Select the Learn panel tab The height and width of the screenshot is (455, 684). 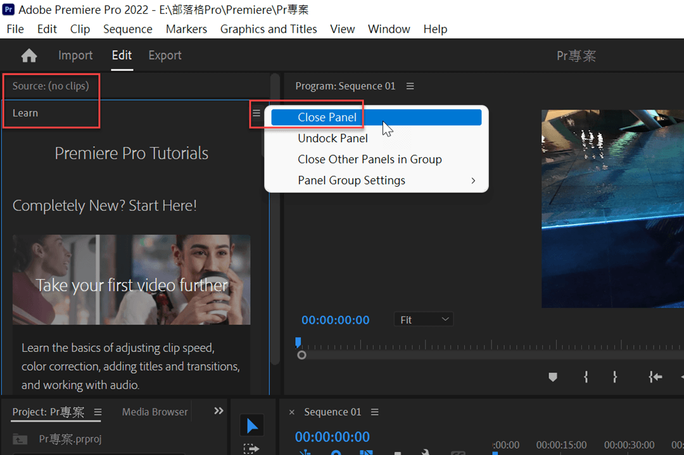click(25, 113)
